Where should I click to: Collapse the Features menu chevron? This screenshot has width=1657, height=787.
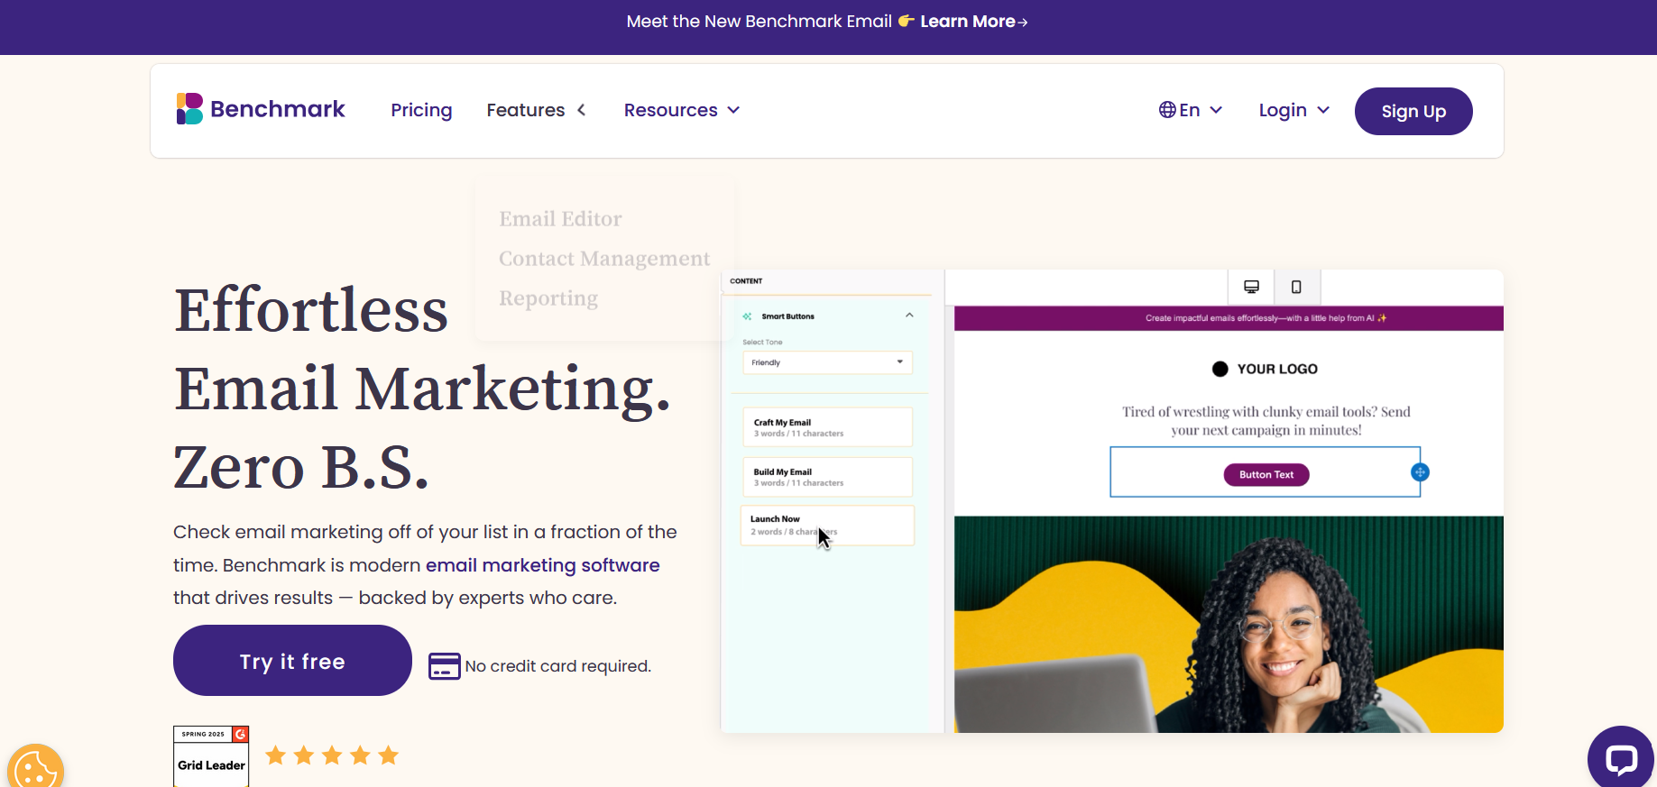point(582,110)
